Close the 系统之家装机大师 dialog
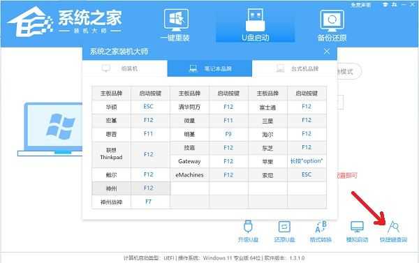This screenshot has width=419, height=263. [x=327, y=51]
